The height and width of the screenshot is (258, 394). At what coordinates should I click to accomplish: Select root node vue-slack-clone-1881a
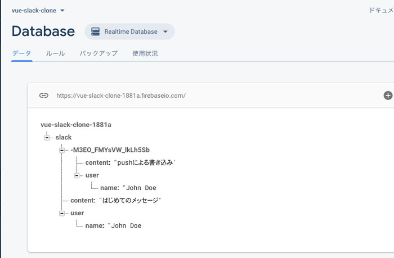tap(76, 125)
